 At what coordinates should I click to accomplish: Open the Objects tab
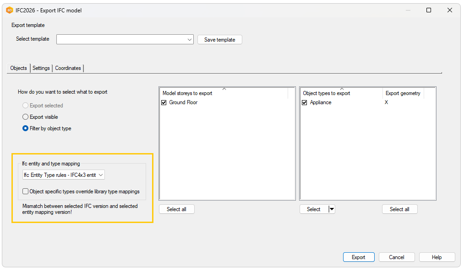pyautogui.click(x=19, y=68)
